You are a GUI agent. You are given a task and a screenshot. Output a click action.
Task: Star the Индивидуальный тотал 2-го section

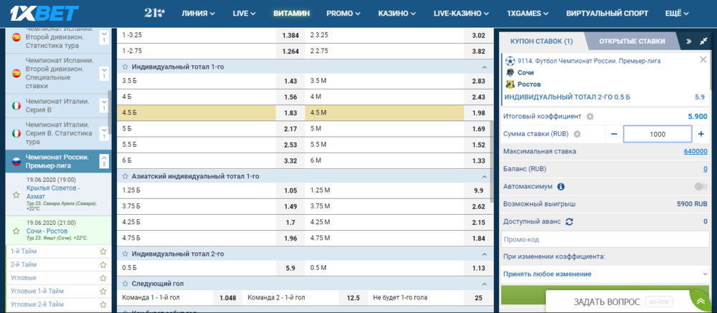tap(125, 254)
